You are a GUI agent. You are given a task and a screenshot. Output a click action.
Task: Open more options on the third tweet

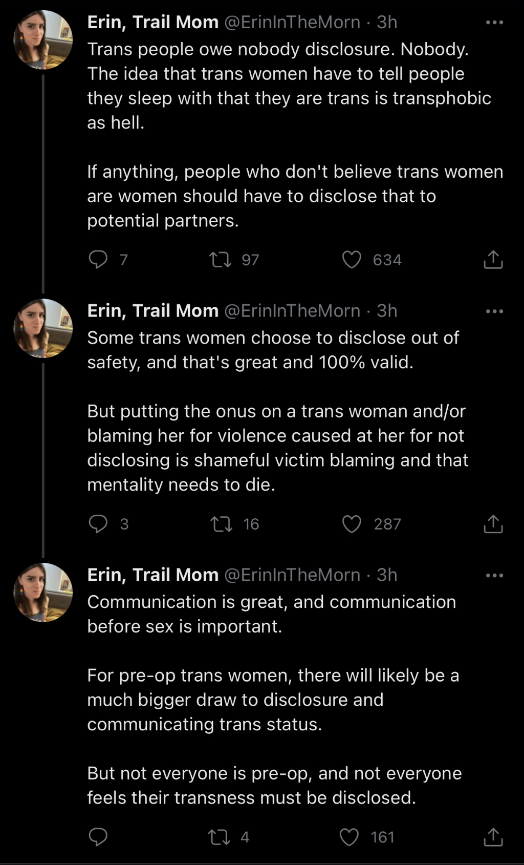point(494,576)
